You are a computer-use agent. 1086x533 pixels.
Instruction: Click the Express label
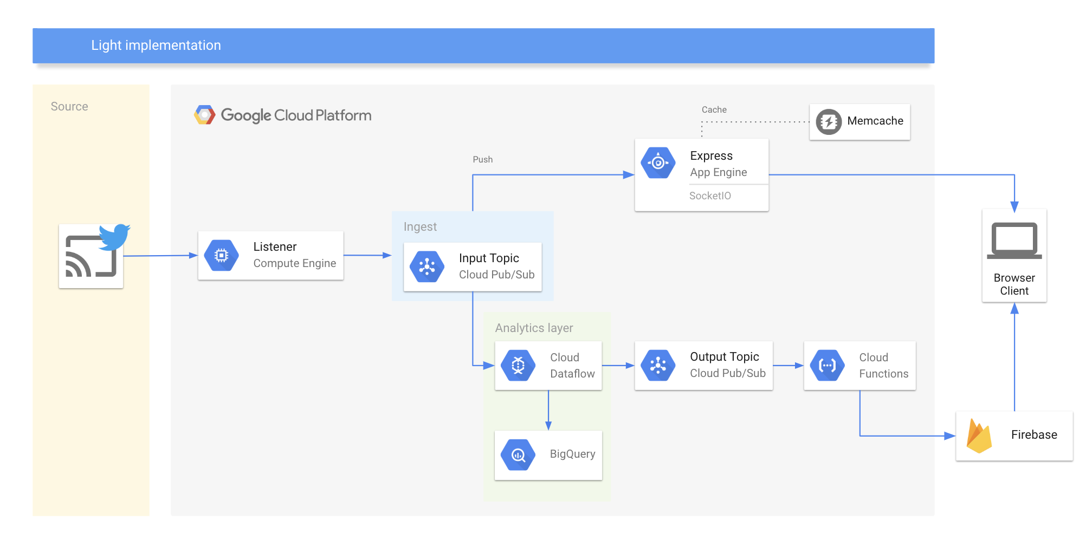[711, 156]
